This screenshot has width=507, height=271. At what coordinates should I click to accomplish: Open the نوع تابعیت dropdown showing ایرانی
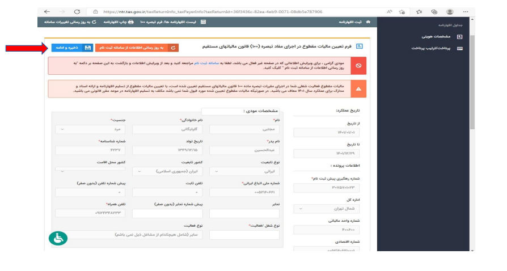[244, 171]
